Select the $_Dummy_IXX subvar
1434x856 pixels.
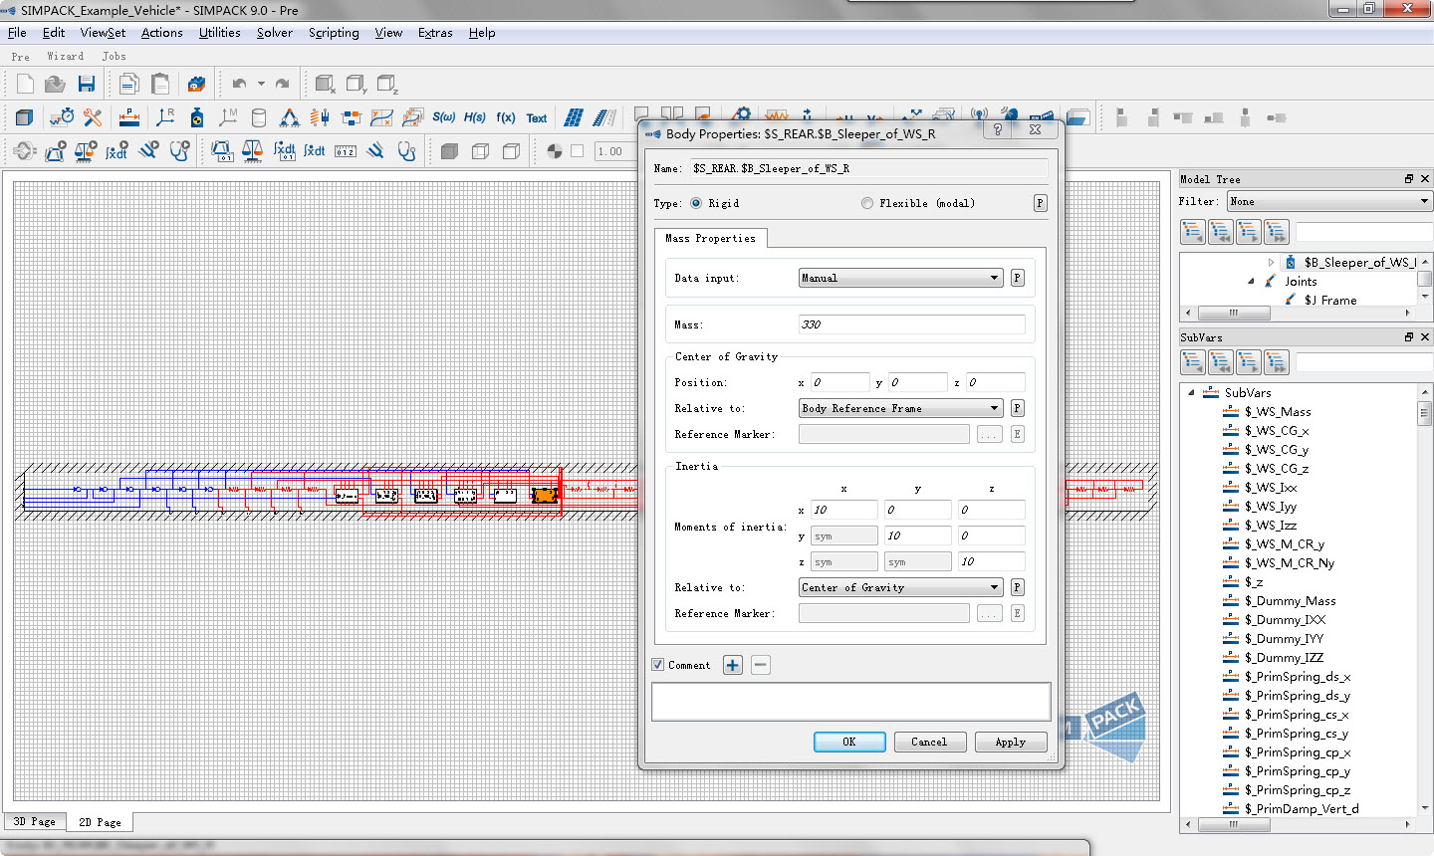pyautogui.click(x=1285, y=620)
